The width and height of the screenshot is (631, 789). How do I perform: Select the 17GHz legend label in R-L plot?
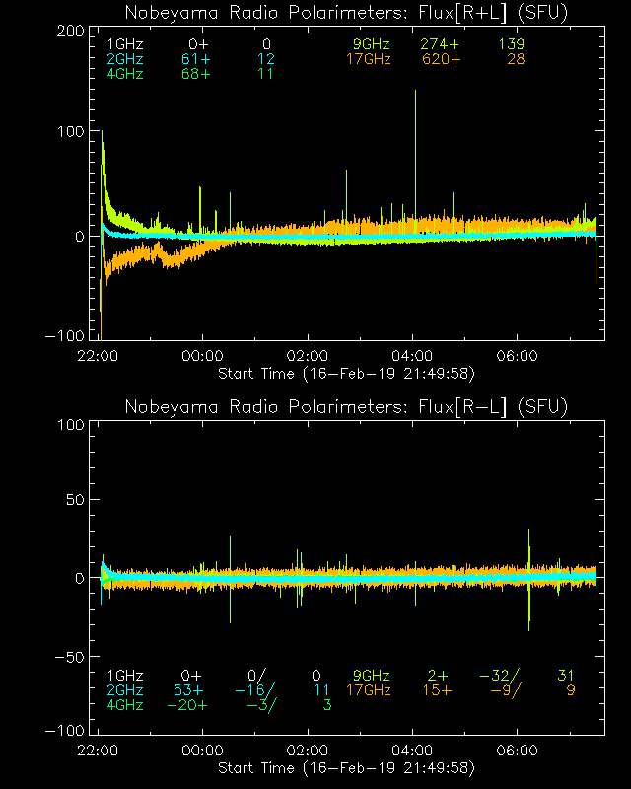(x=369, y=690)
